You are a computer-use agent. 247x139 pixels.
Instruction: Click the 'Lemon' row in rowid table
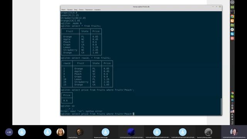pyautogui.click(x=87, y=79)
